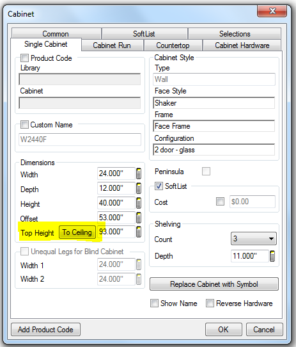Uncheck the SoftList checkbox
The image size is (296, 347).
click(159, 186)
